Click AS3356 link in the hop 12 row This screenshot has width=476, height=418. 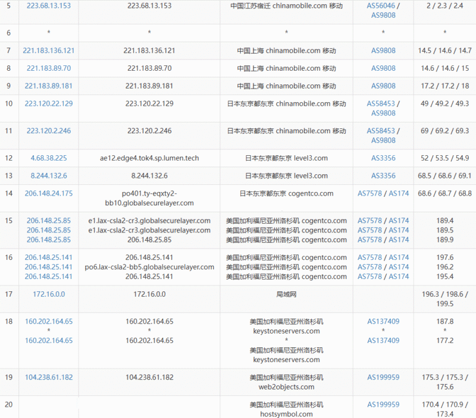[383, 158]
